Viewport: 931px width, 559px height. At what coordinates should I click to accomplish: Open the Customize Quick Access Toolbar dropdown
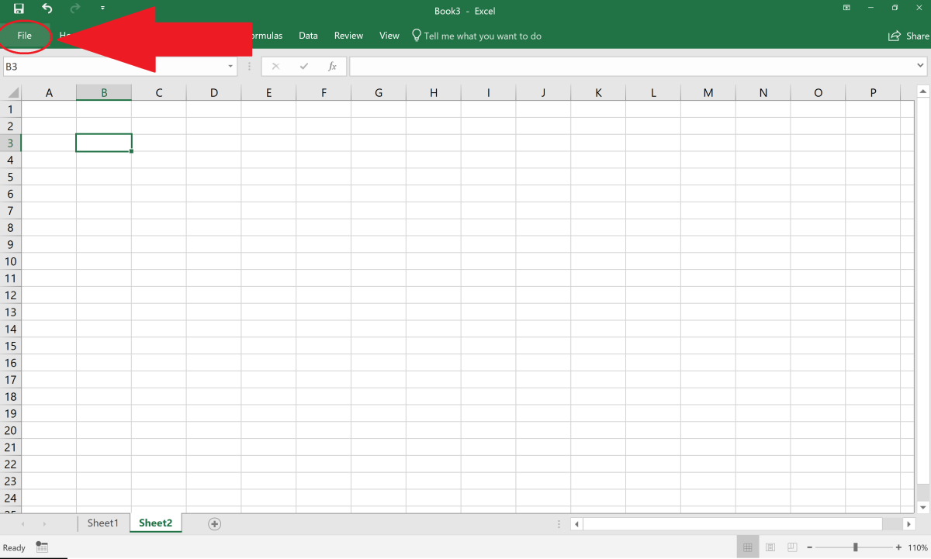[103, 8]
